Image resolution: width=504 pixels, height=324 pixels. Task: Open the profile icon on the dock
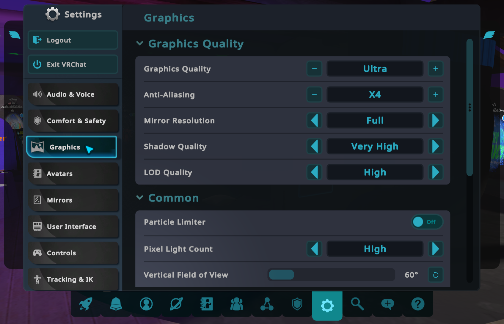[146, 304]
